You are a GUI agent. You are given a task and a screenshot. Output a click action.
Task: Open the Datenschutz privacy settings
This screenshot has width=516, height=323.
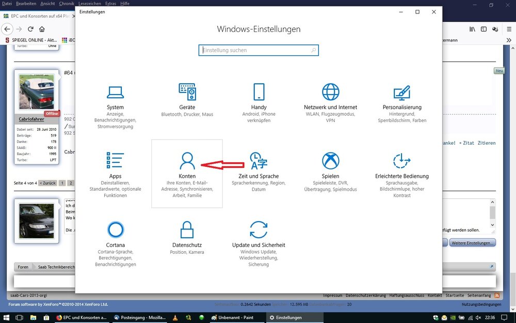click(x=187, y=238)
